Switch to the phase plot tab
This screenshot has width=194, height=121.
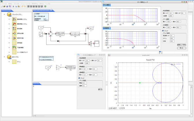pos(107,28)
